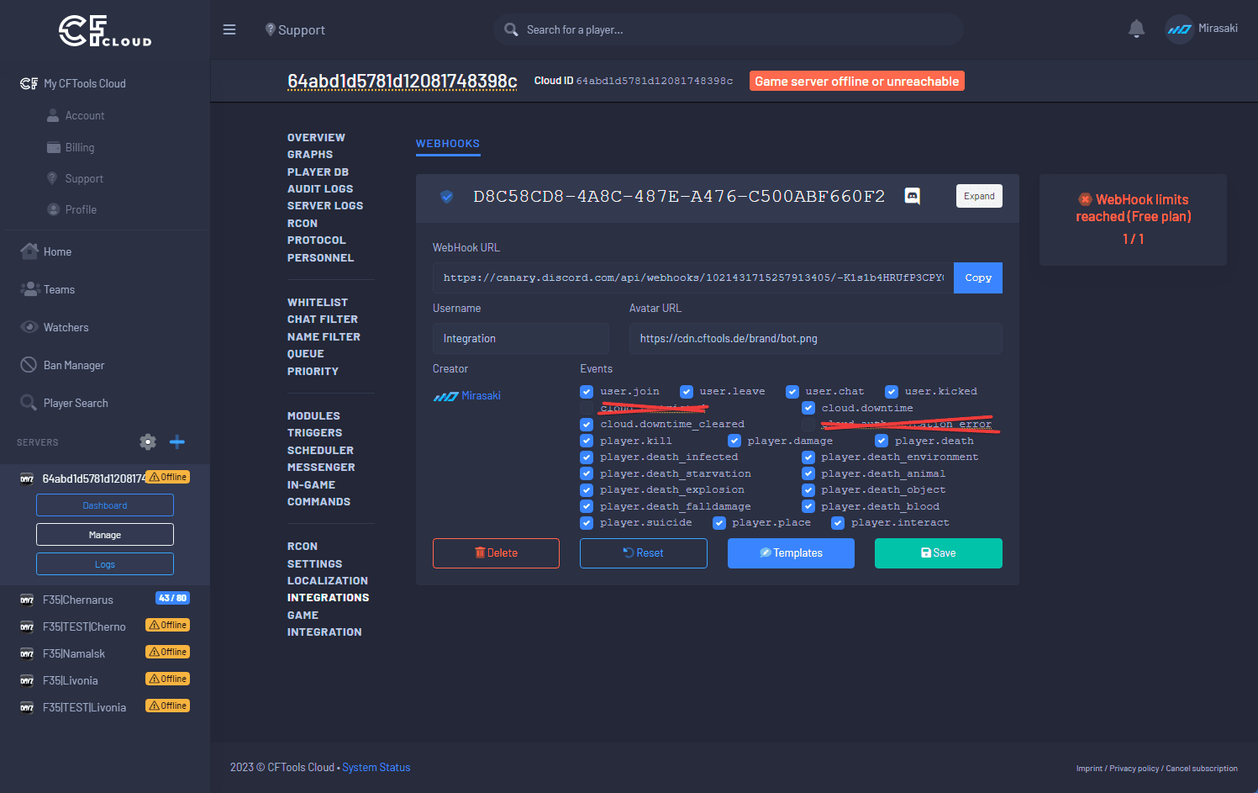
Task: Toggle player.suicide event checkbox
Action: (587, 523)
